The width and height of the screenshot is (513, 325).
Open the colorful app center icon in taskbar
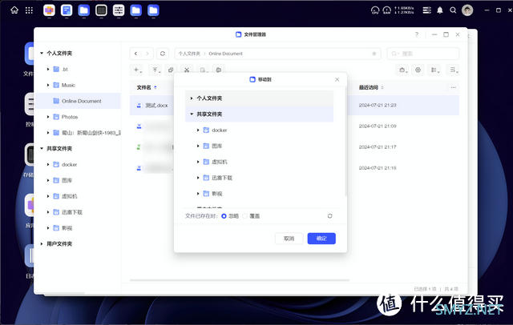[x=49, y=10]
